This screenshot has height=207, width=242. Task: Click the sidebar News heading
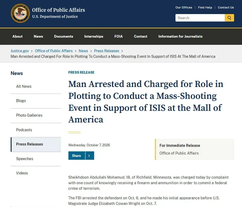17,73
